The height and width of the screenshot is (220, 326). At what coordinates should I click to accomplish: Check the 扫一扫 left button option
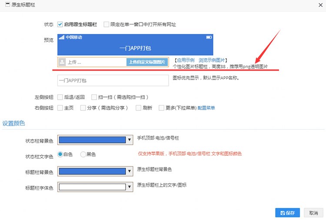click(94, 97)
